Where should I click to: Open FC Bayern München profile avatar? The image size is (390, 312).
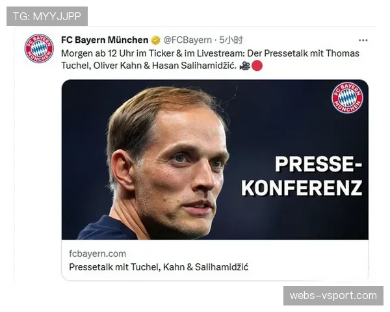click(x=39, y=49)
